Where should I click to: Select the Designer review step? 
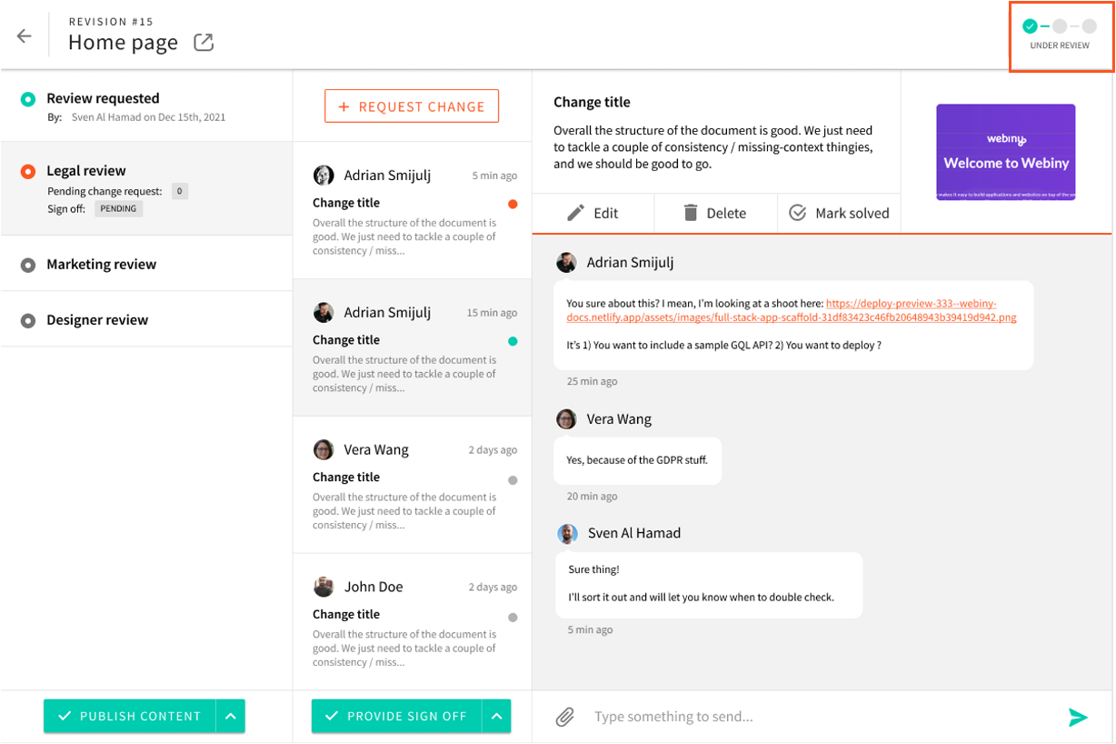pyautogui.click(x=97, y=320)
